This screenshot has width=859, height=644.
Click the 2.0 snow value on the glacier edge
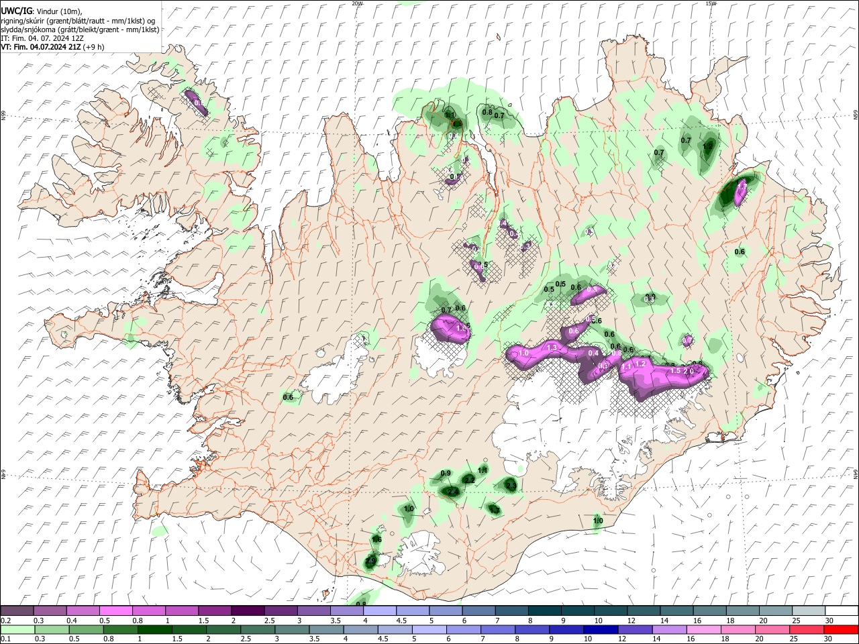point(688,371)
